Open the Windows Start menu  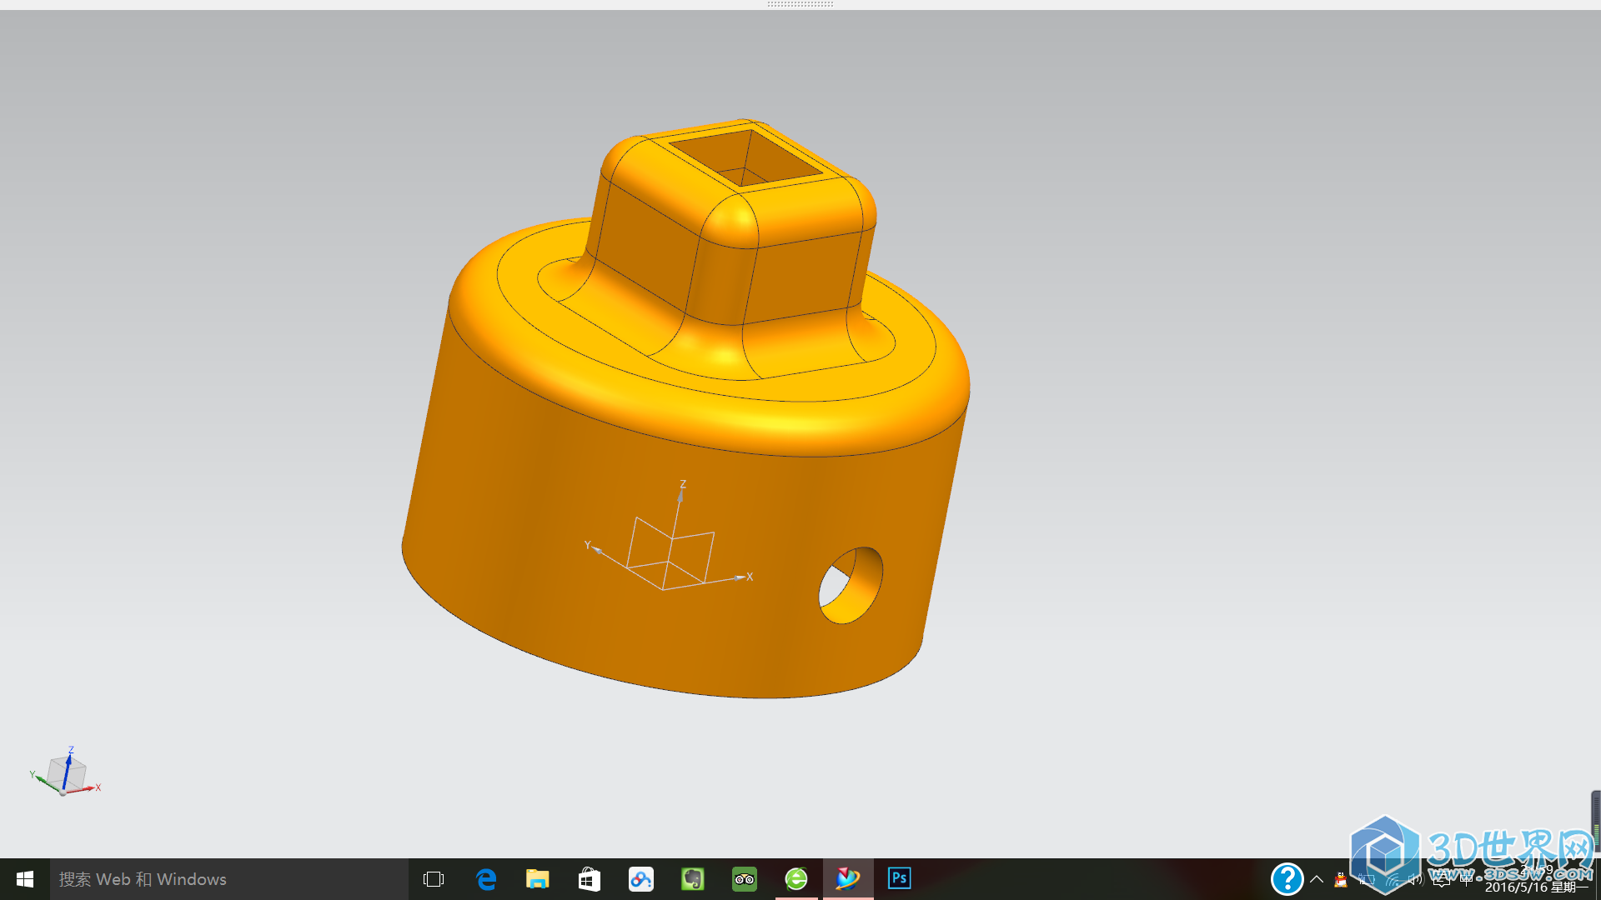pyautogui.click(x=25, y=879)
